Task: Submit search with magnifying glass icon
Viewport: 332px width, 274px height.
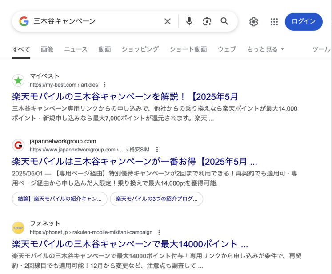Action: click(224, 21)
